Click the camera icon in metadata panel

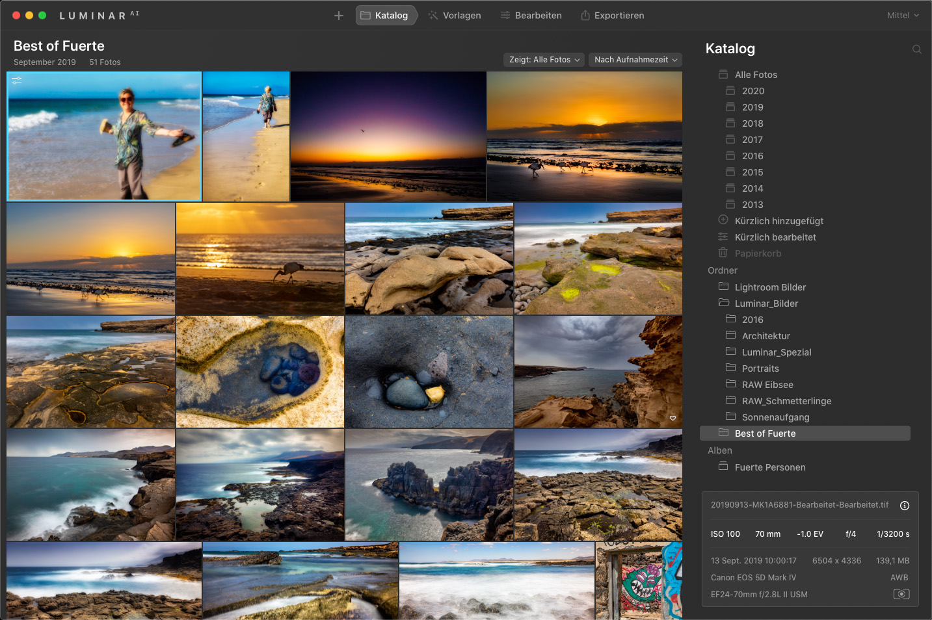point(901,594)
